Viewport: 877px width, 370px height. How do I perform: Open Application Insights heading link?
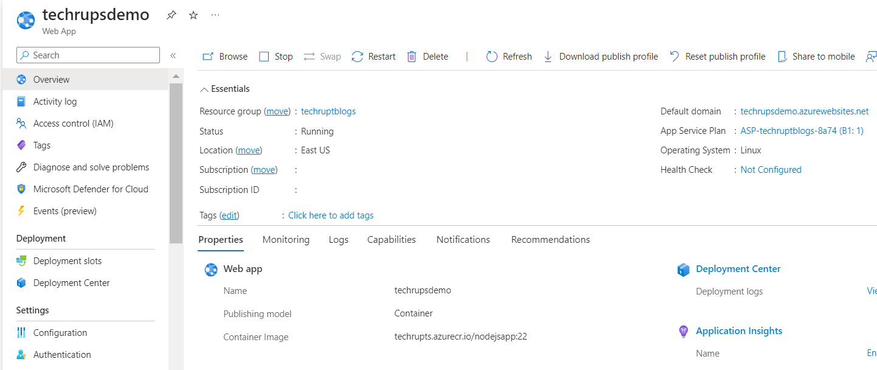[x=739, y=331]
